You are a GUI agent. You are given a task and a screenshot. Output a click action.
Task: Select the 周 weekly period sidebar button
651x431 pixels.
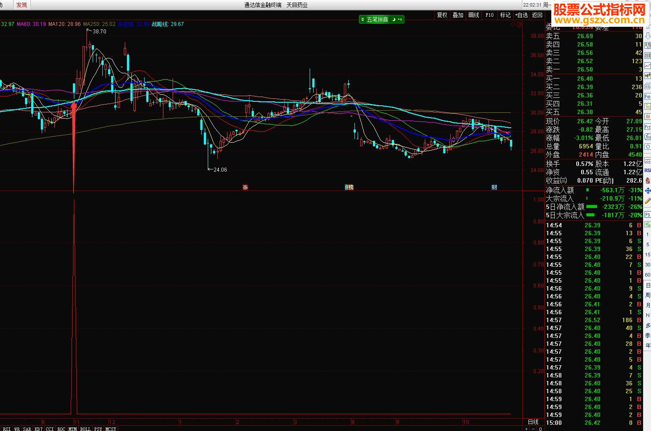(647, 295)
